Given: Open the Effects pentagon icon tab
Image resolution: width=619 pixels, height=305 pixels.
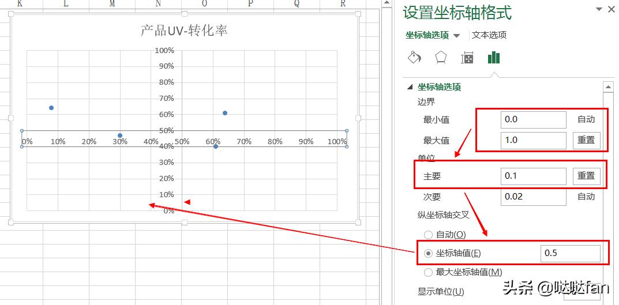Looking at the screenshot, I should 441,57.
